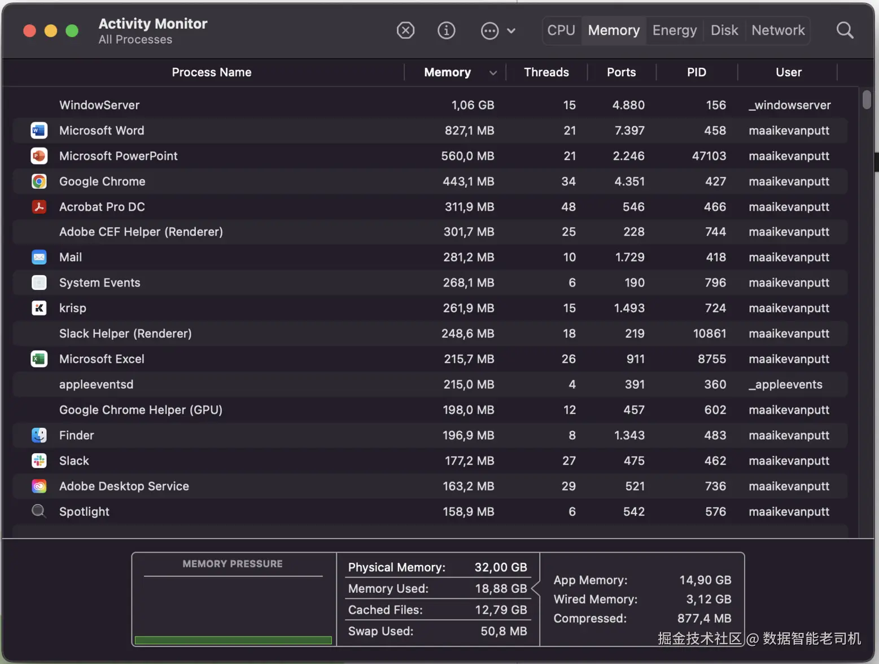
Task: Click the Acrobat Pro DC app icon
Action: pyautogui.click(x=39, y=207)
